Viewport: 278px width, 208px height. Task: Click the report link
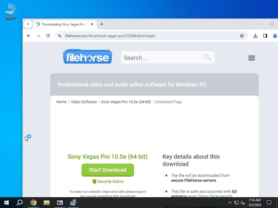tap(141, 191)
